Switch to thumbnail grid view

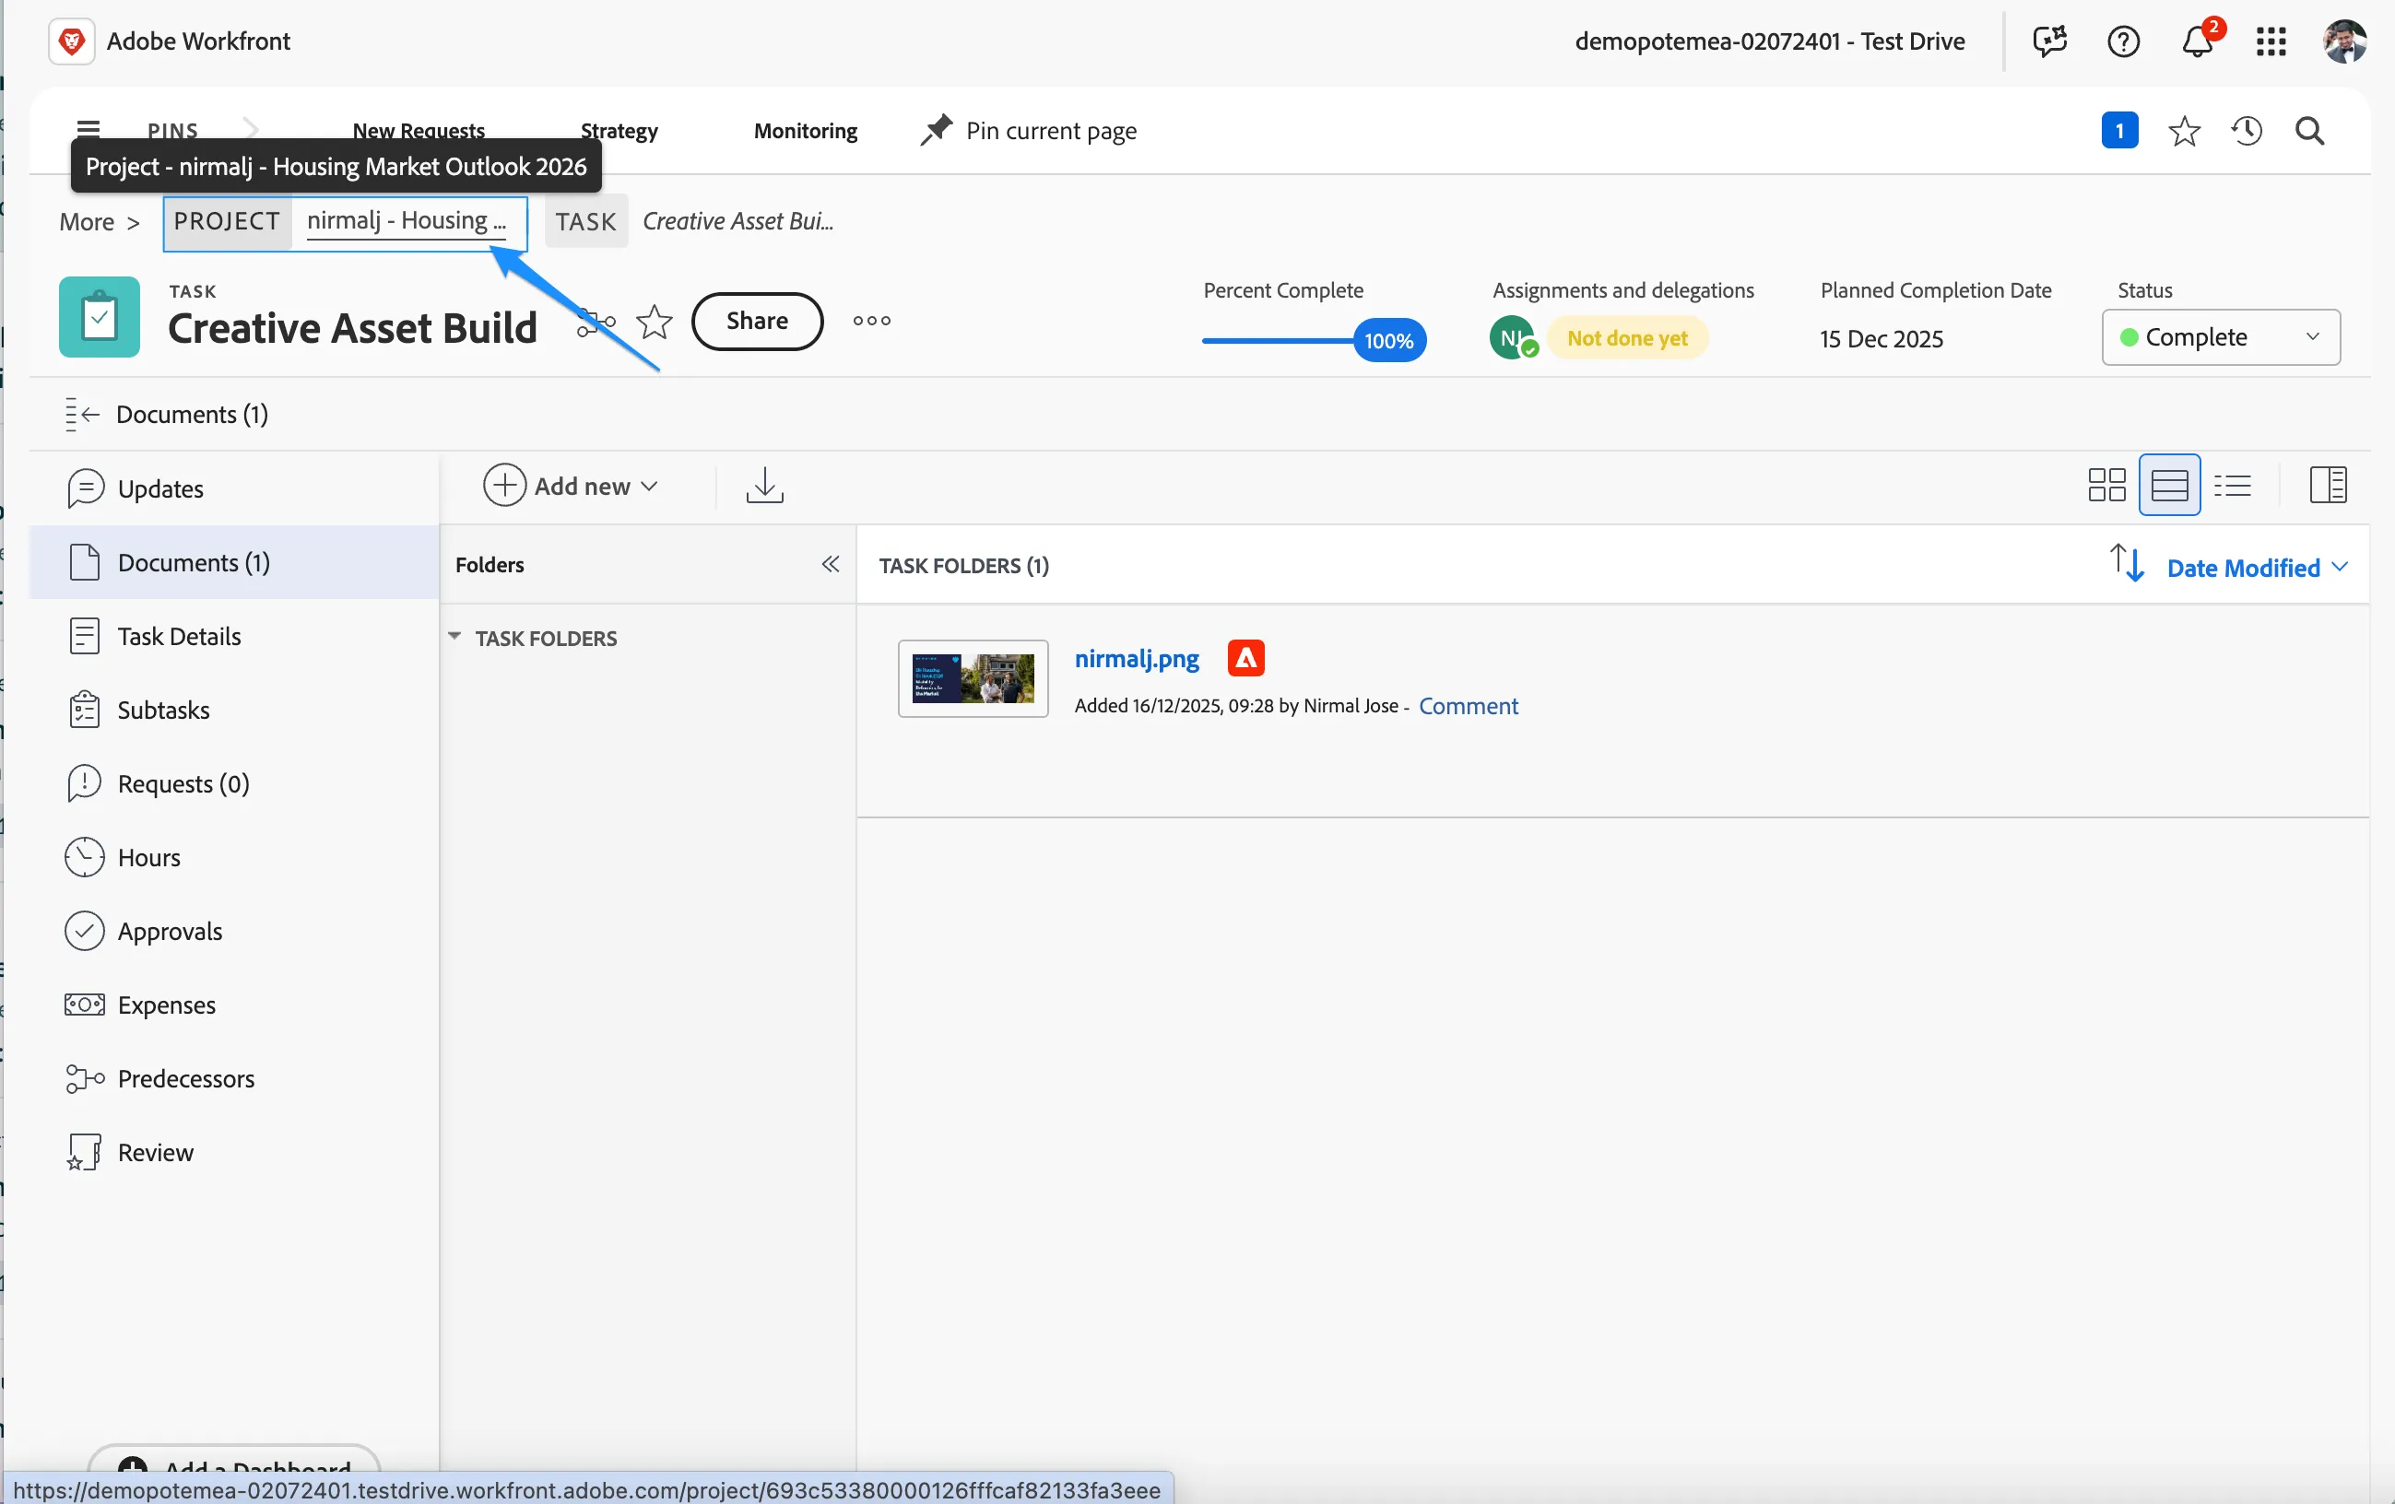point(2106,485)
